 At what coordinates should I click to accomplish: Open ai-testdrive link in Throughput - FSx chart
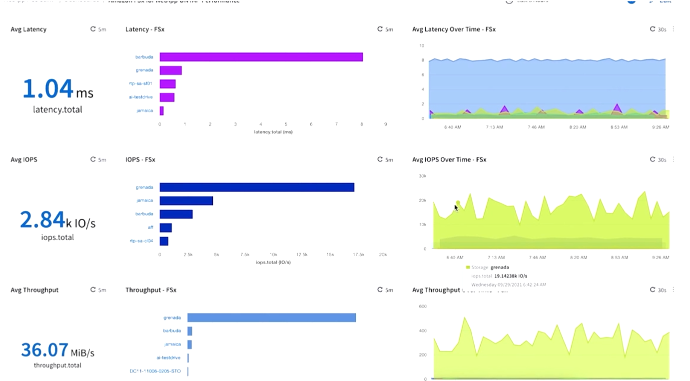[x=169, y=358]
